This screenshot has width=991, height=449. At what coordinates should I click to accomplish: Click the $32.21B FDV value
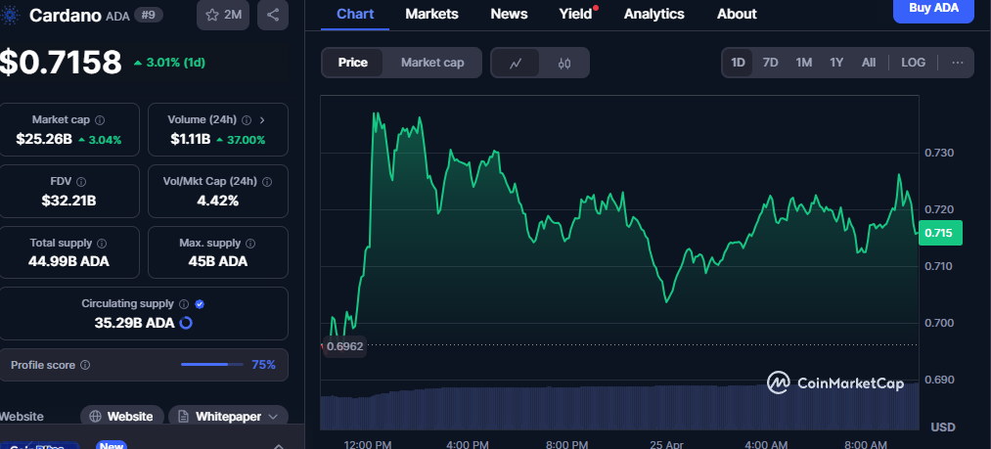click(x=68, y=202)
